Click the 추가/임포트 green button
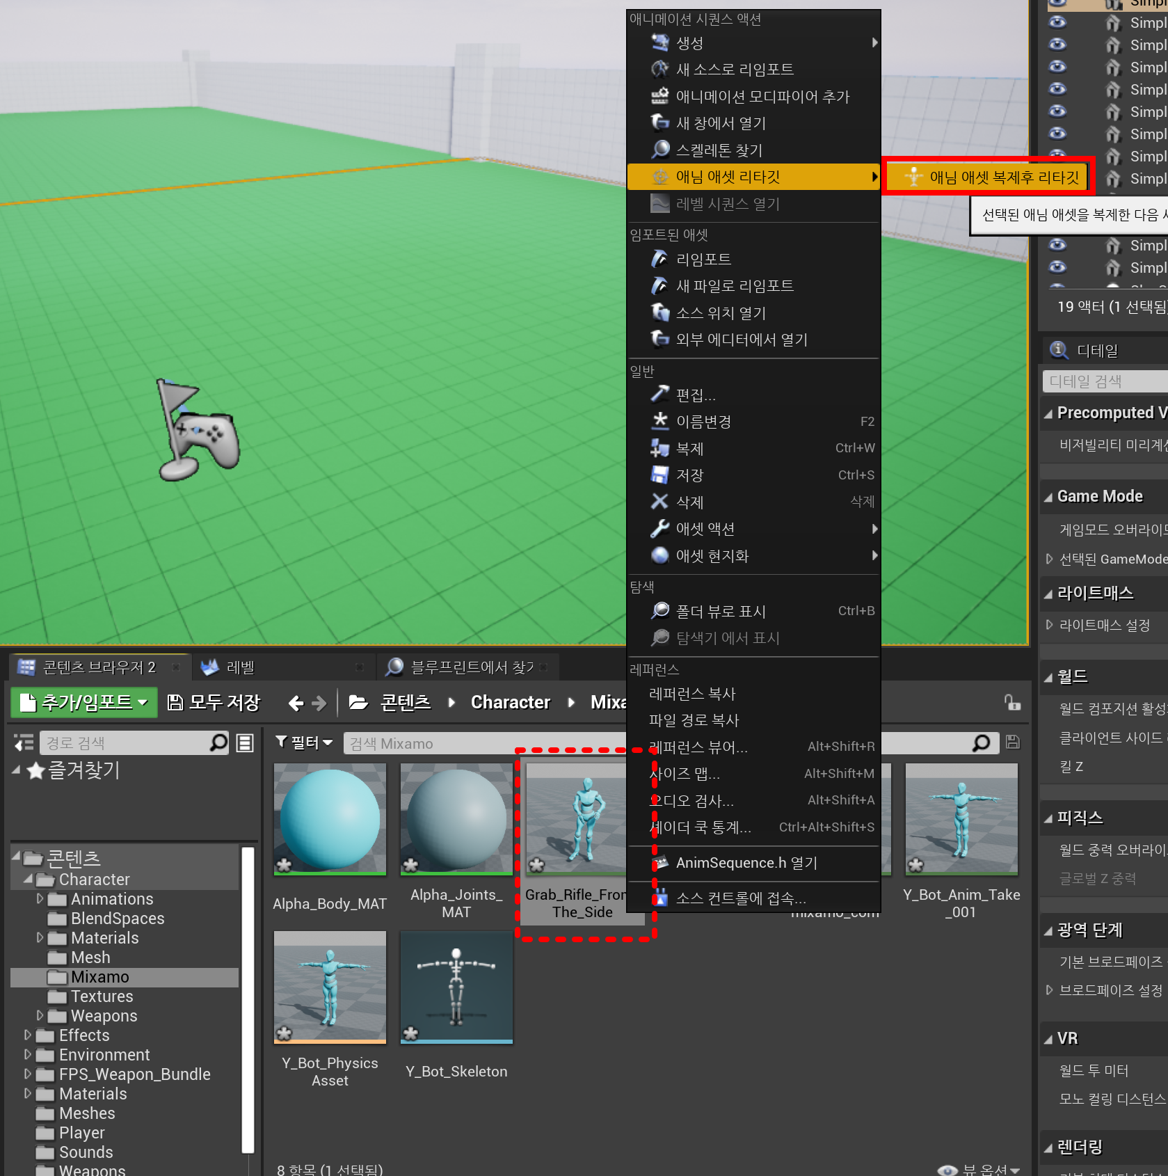 pyautogui.click(x=84, y=703)
